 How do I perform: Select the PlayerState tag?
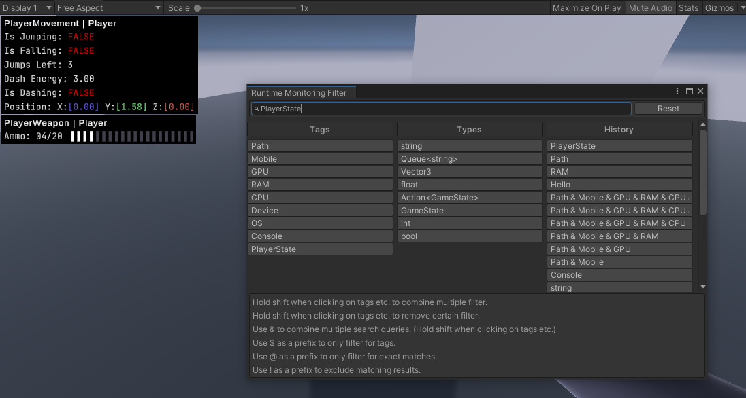point(320,249)
